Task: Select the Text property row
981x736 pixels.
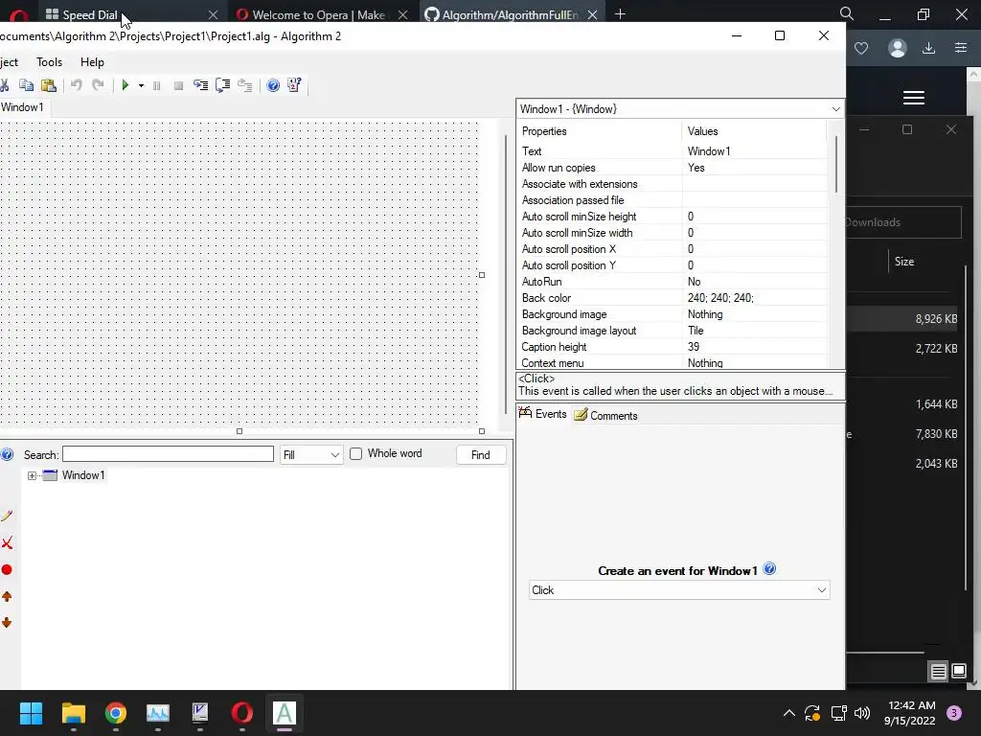Action: point(673,150)
